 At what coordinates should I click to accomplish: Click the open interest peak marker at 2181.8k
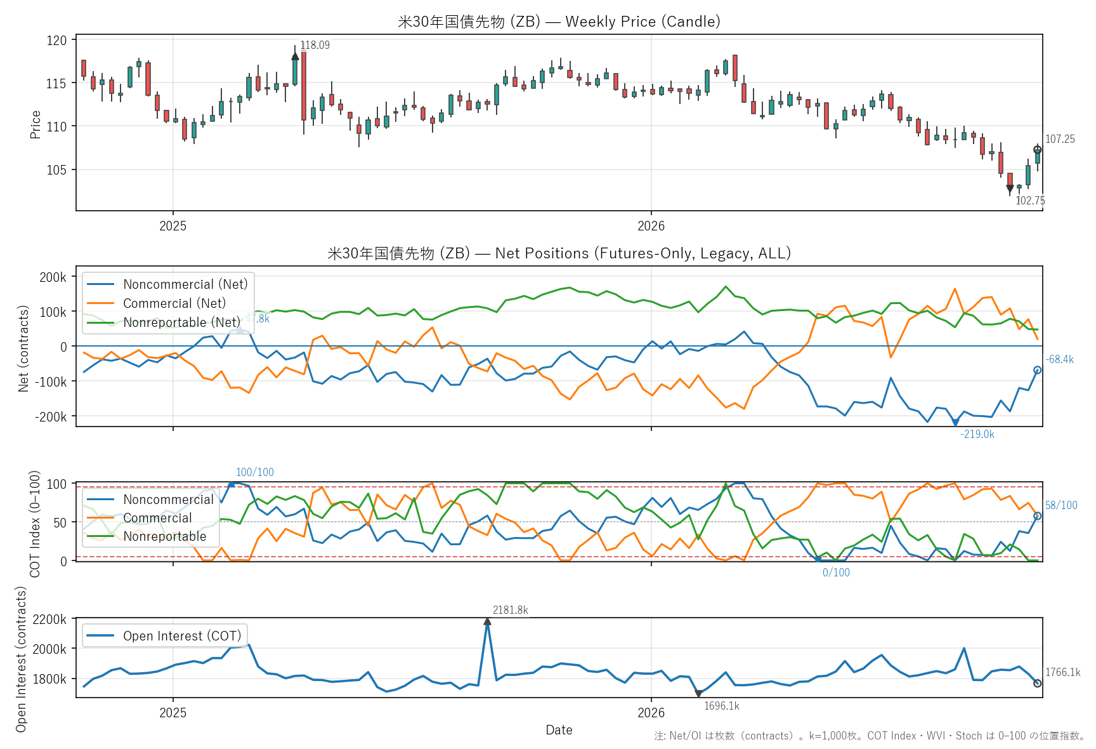[487, 621]
